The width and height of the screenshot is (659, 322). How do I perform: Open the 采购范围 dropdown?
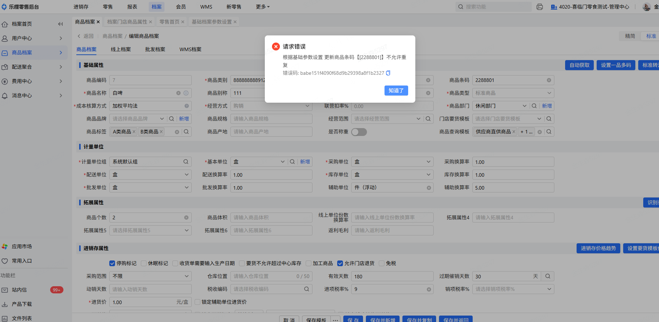point(150,276)
